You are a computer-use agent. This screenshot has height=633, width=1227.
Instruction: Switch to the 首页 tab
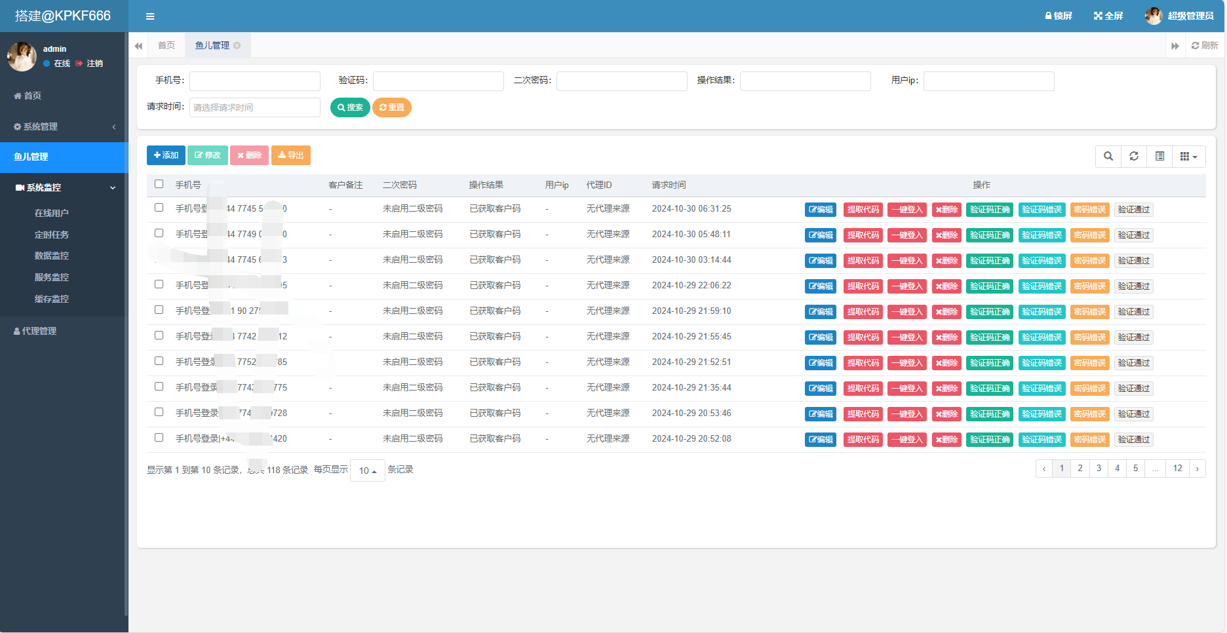pyautogui.click(x=166, y=45)
